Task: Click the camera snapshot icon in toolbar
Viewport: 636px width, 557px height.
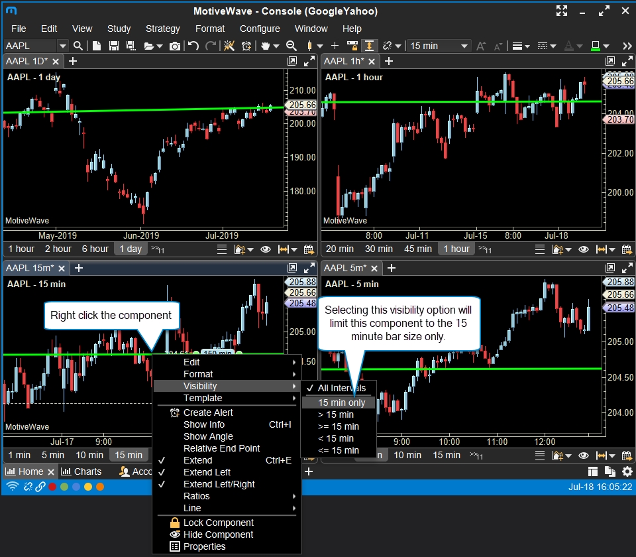Action: click(174, 46)
